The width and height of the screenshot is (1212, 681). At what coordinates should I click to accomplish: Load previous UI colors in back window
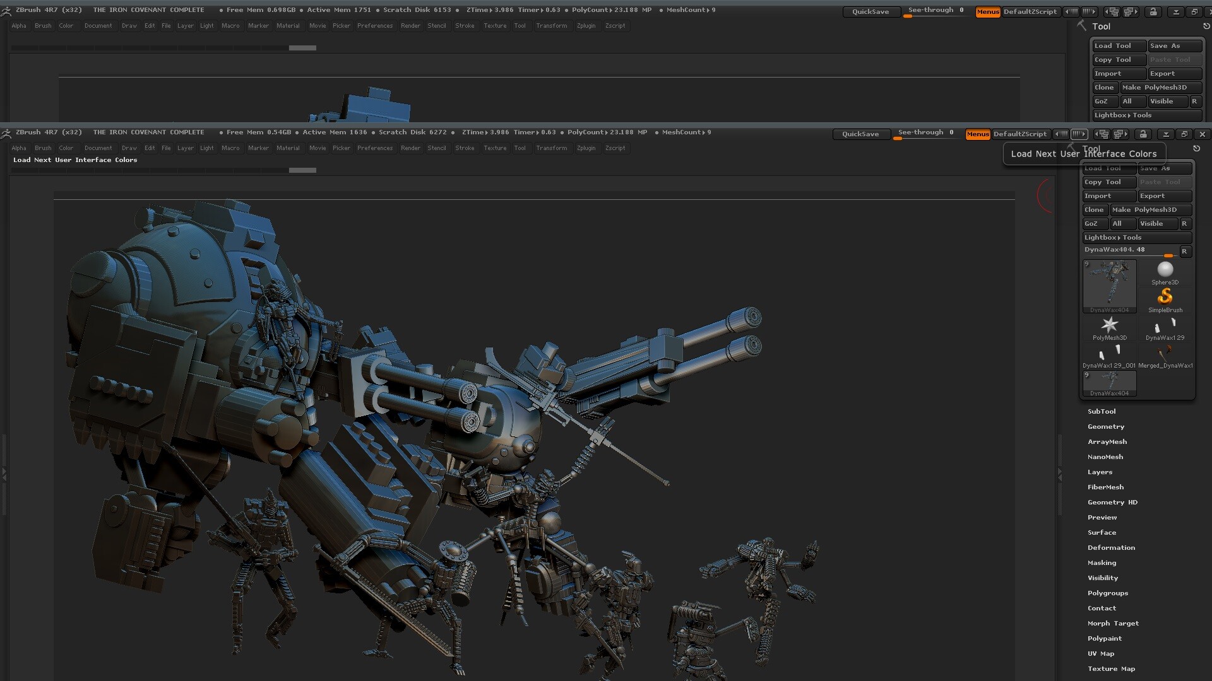click(1072, 12)
